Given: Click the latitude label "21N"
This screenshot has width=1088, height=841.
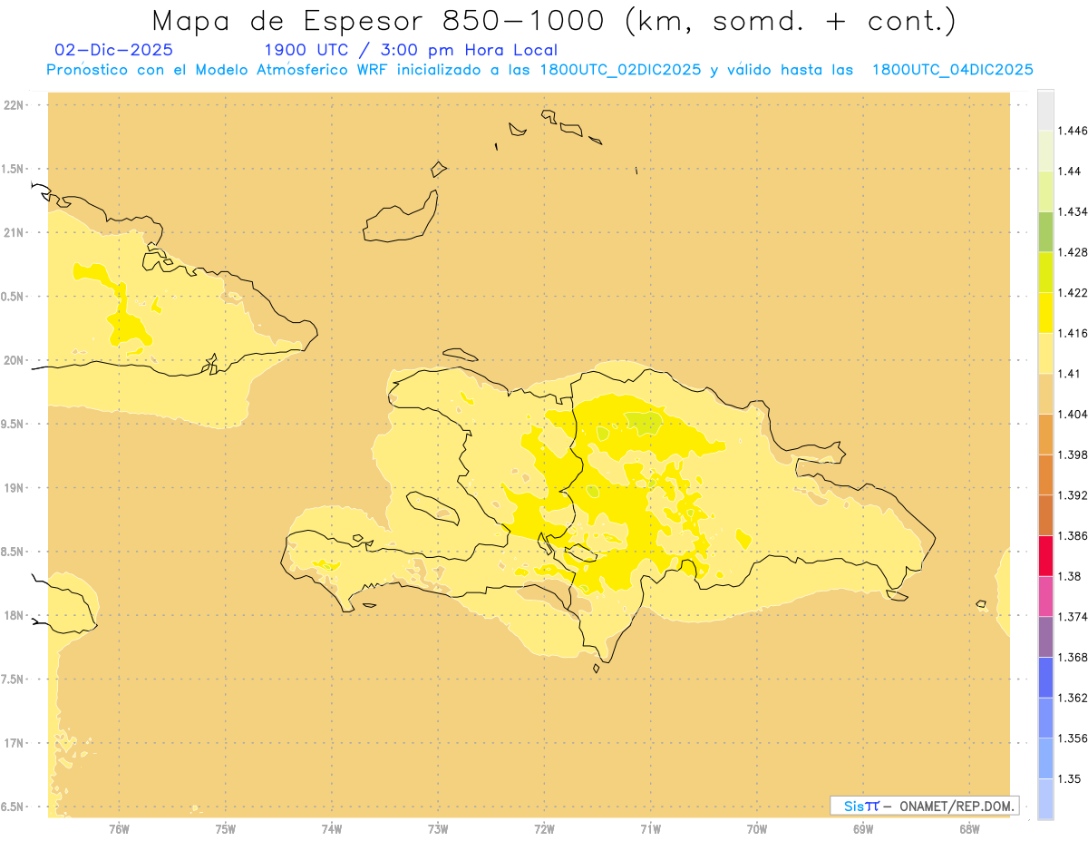Looking at the screenshot, I should pyautogui.click(x=13, y=233).
